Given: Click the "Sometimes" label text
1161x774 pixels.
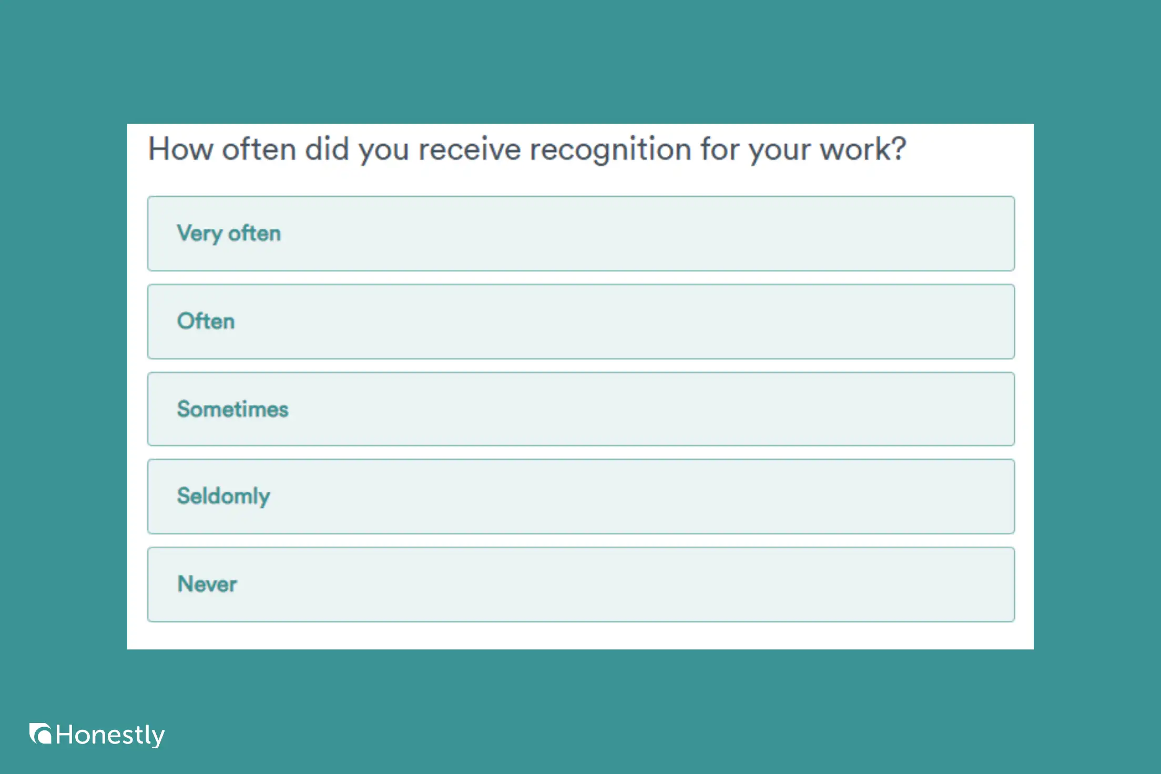Looking at the screenshot, I should pos(233,409).
